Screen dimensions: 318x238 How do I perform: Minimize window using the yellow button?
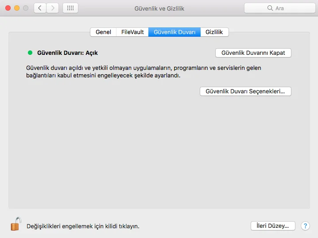coord(17,8)
